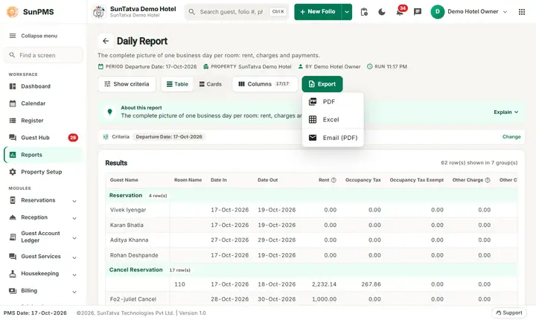Toggle dark mode moon icon

(x=382, y=12)
